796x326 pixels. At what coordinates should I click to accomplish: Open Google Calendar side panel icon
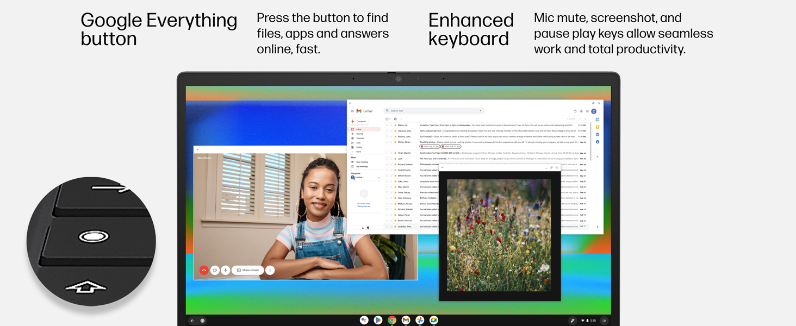coord(598,120)
